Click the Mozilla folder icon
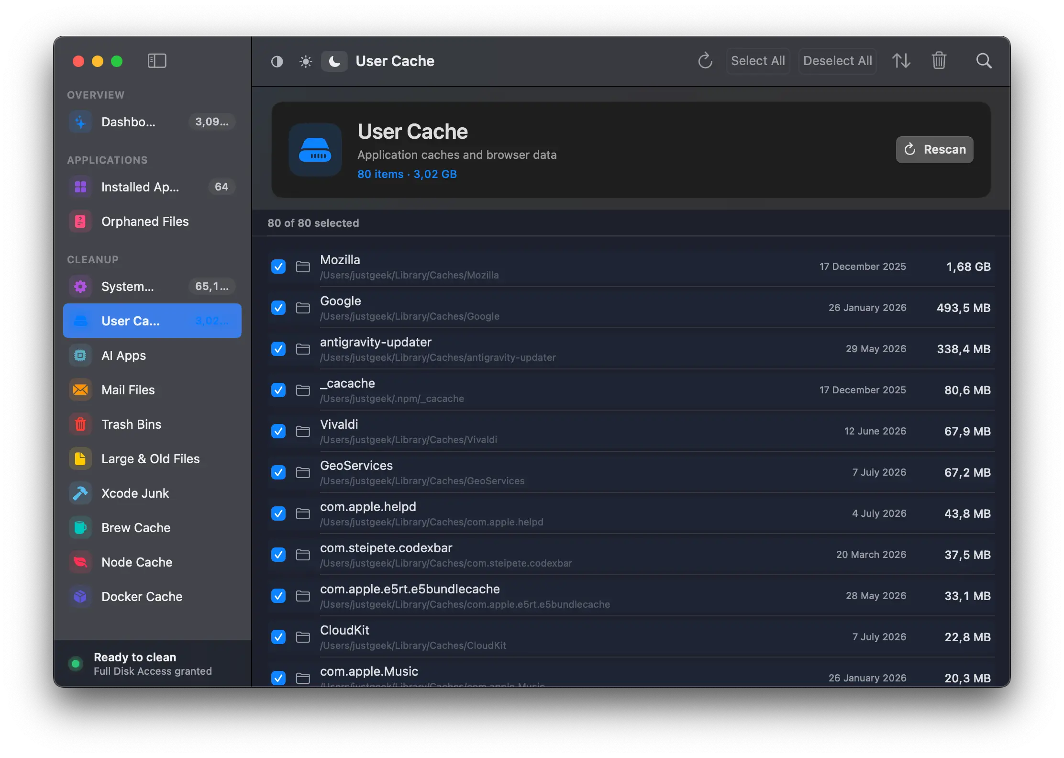This screenshot has height=758, width=1064. (x=303, y=267)
